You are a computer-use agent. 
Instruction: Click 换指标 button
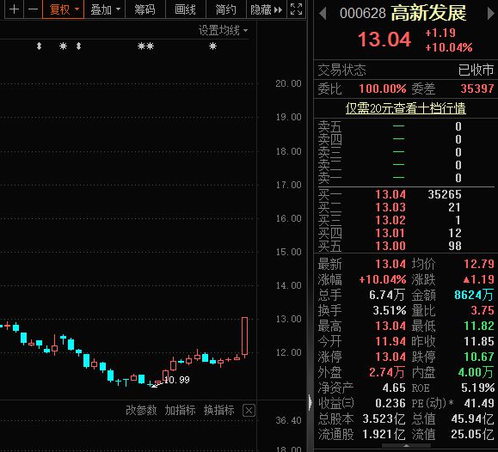[x=219, y=410]
